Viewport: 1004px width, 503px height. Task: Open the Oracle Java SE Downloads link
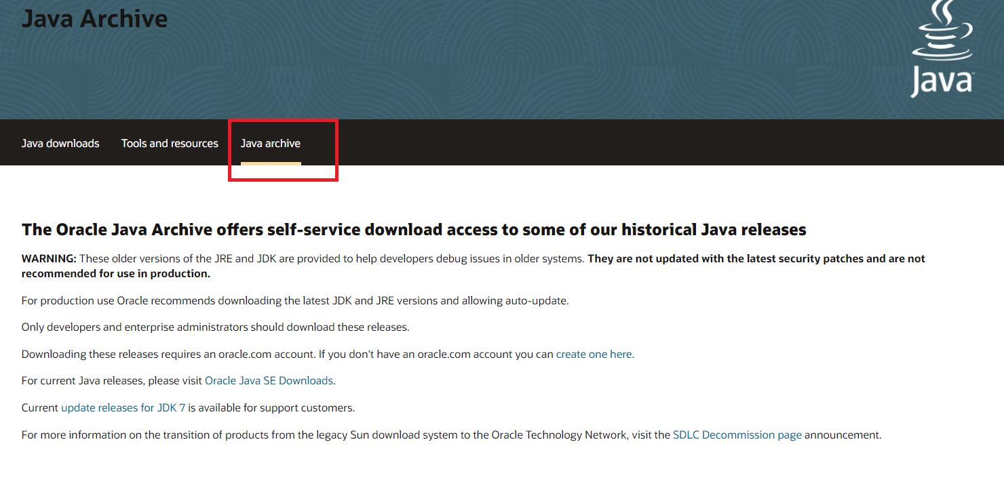tap(269, 381)
